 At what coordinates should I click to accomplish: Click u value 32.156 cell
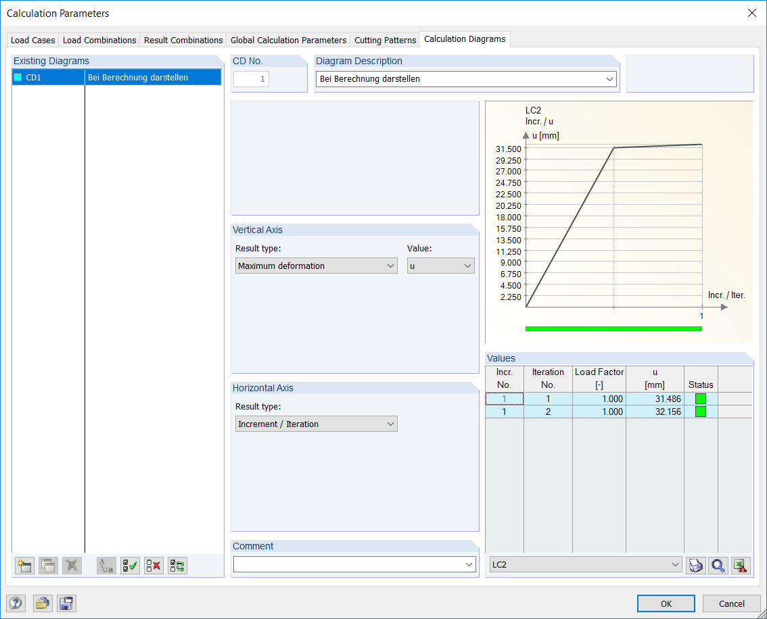click(655, 412)
